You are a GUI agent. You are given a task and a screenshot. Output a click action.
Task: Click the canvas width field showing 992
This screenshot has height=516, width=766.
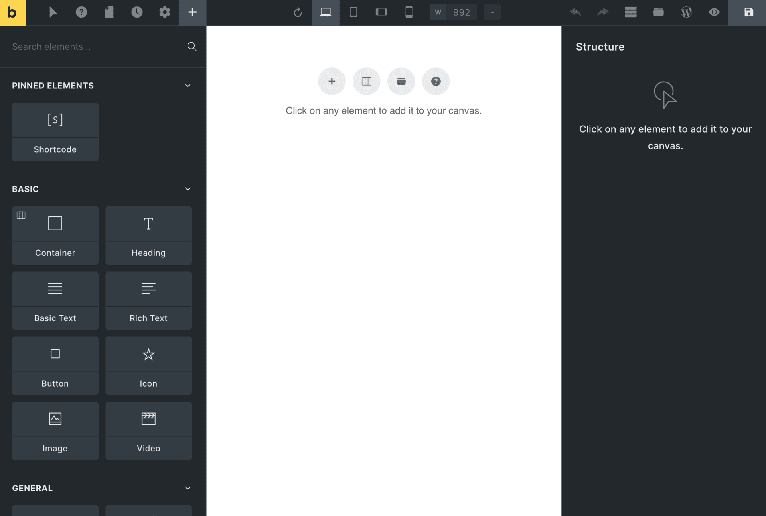pyautogui.click(x=462, y=12)
